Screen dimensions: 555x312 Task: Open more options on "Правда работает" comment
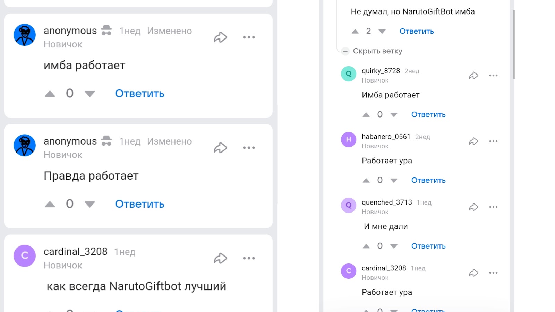249,148
